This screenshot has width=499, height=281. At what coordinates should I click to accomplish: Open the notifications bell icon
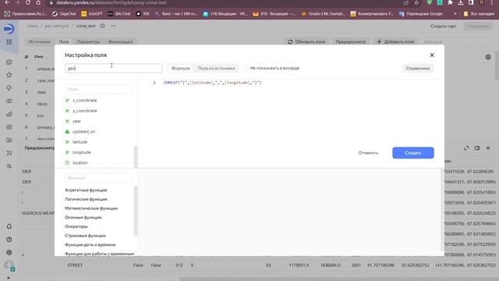point(9,226)
